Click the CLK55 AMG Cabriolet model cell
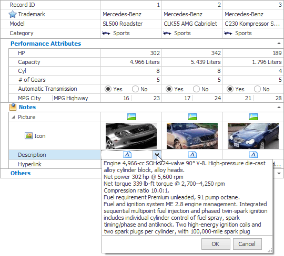The width and height of the screenshot is (284, 256). (x=192, y=24)
